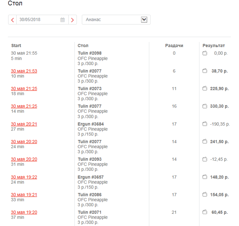Click wallet icon beside 60,45 р. result
The height and width of the screenshot is (226, 239).
click(205, 212)
